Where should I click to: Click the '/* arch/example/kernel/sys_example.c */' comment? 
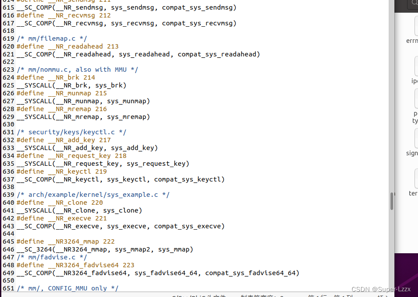pyautogui.click(x=93, y=195)
